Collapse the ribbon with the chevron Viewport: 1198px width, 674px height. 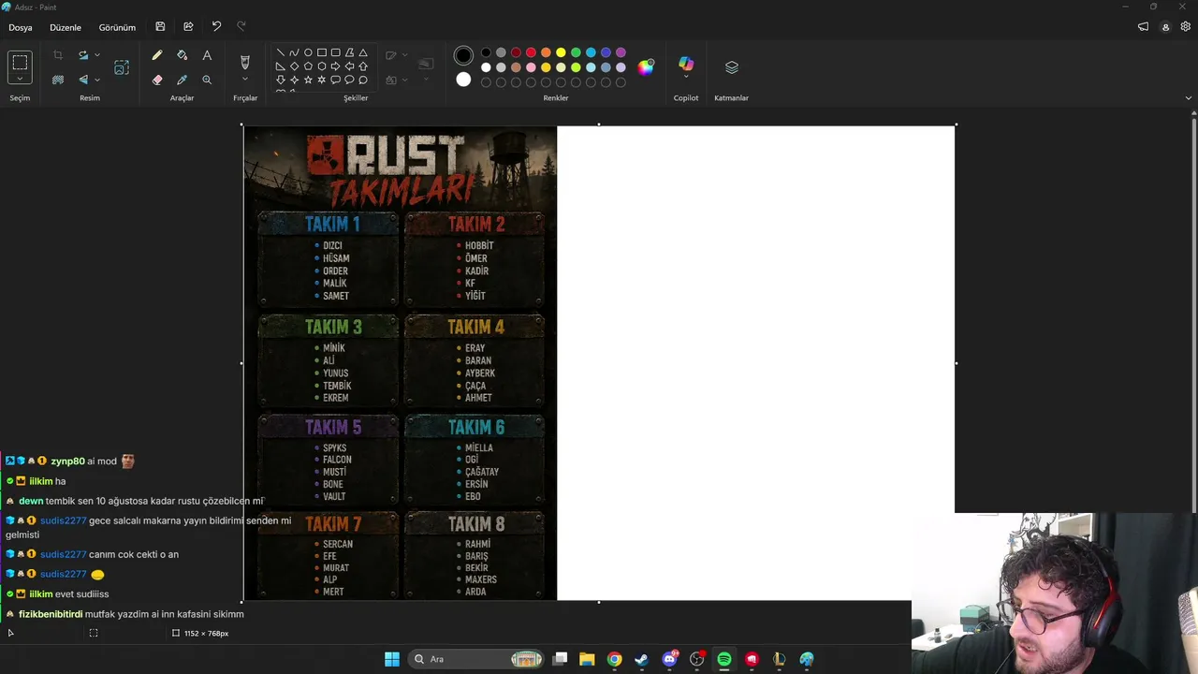(x=1189, y=98)
